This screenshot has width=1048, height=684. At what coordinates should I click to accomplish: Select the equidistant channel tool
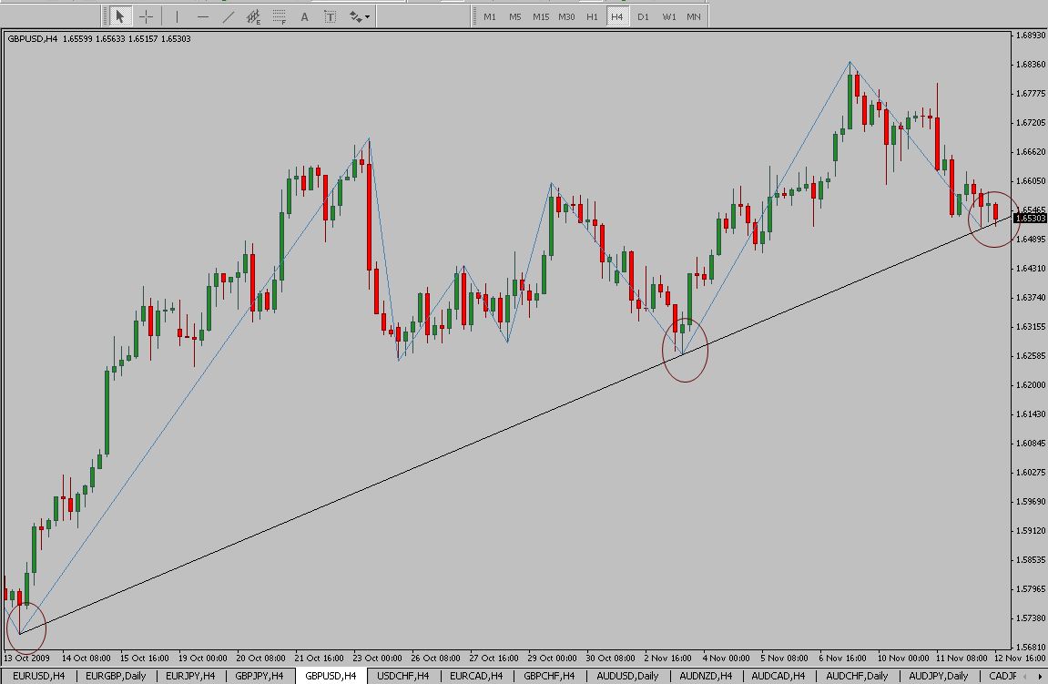point(254,16)
